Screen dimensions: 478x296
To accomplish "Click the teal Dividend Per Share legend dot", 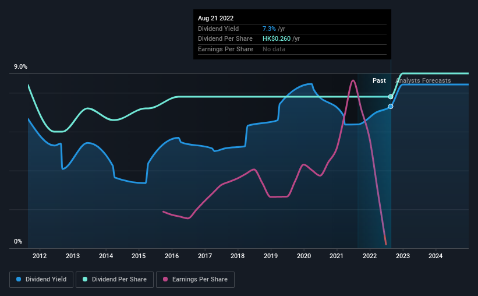I will pyautogui.click(x=85, y=279).
